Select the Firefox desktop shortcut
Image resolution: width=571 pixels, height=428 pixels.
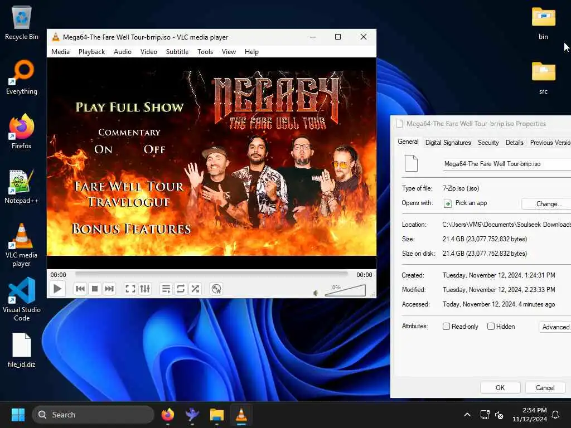tap(22, 132)
